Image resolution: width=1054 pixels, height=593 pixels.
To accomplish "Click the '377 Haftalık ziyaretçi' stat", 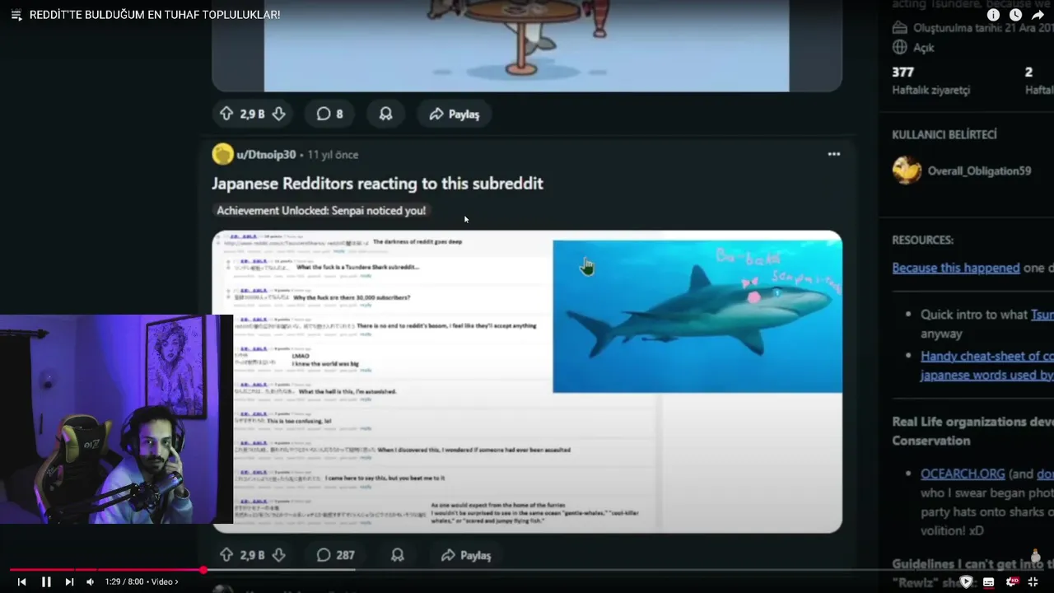I will [930, 81].
